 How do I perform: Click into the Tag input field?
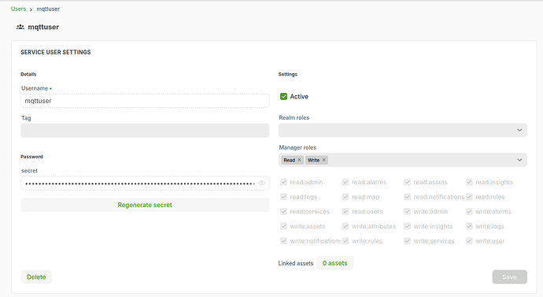145,131
